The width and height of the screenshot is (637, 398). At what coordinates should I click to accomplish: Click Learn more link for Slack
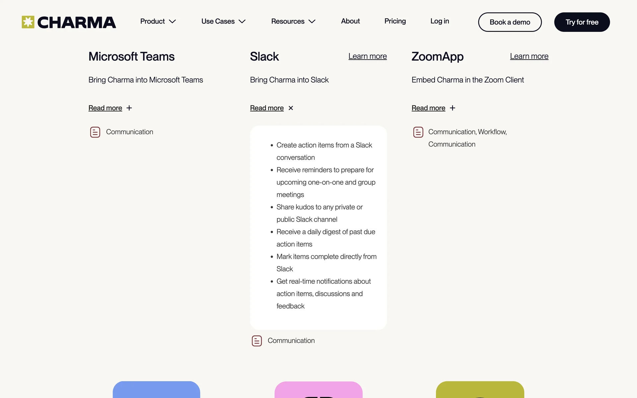tap(367, 56)
